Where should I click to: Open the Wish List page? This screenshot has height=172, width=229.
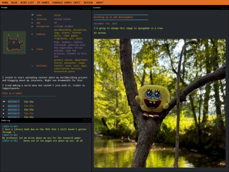27,3
